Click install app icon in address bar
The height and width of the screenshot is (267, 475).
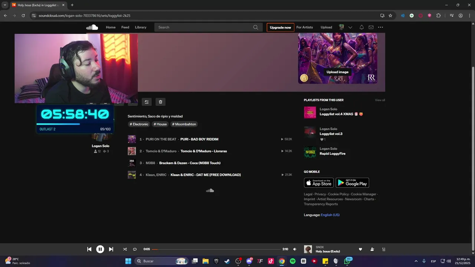382,16
